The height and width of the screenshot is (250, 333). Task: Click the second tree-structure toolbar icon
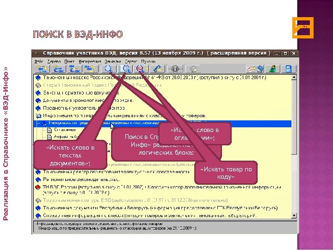[x=58, y=69]
